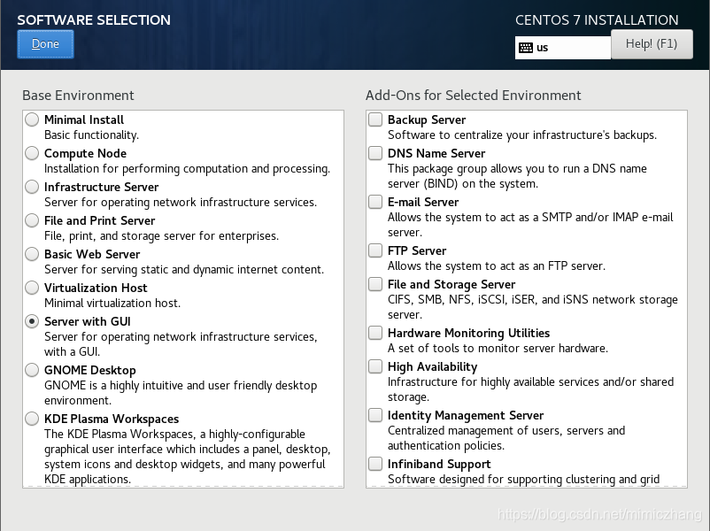
Task: Select Server with GUI radio button
Action: click(32, 321)
